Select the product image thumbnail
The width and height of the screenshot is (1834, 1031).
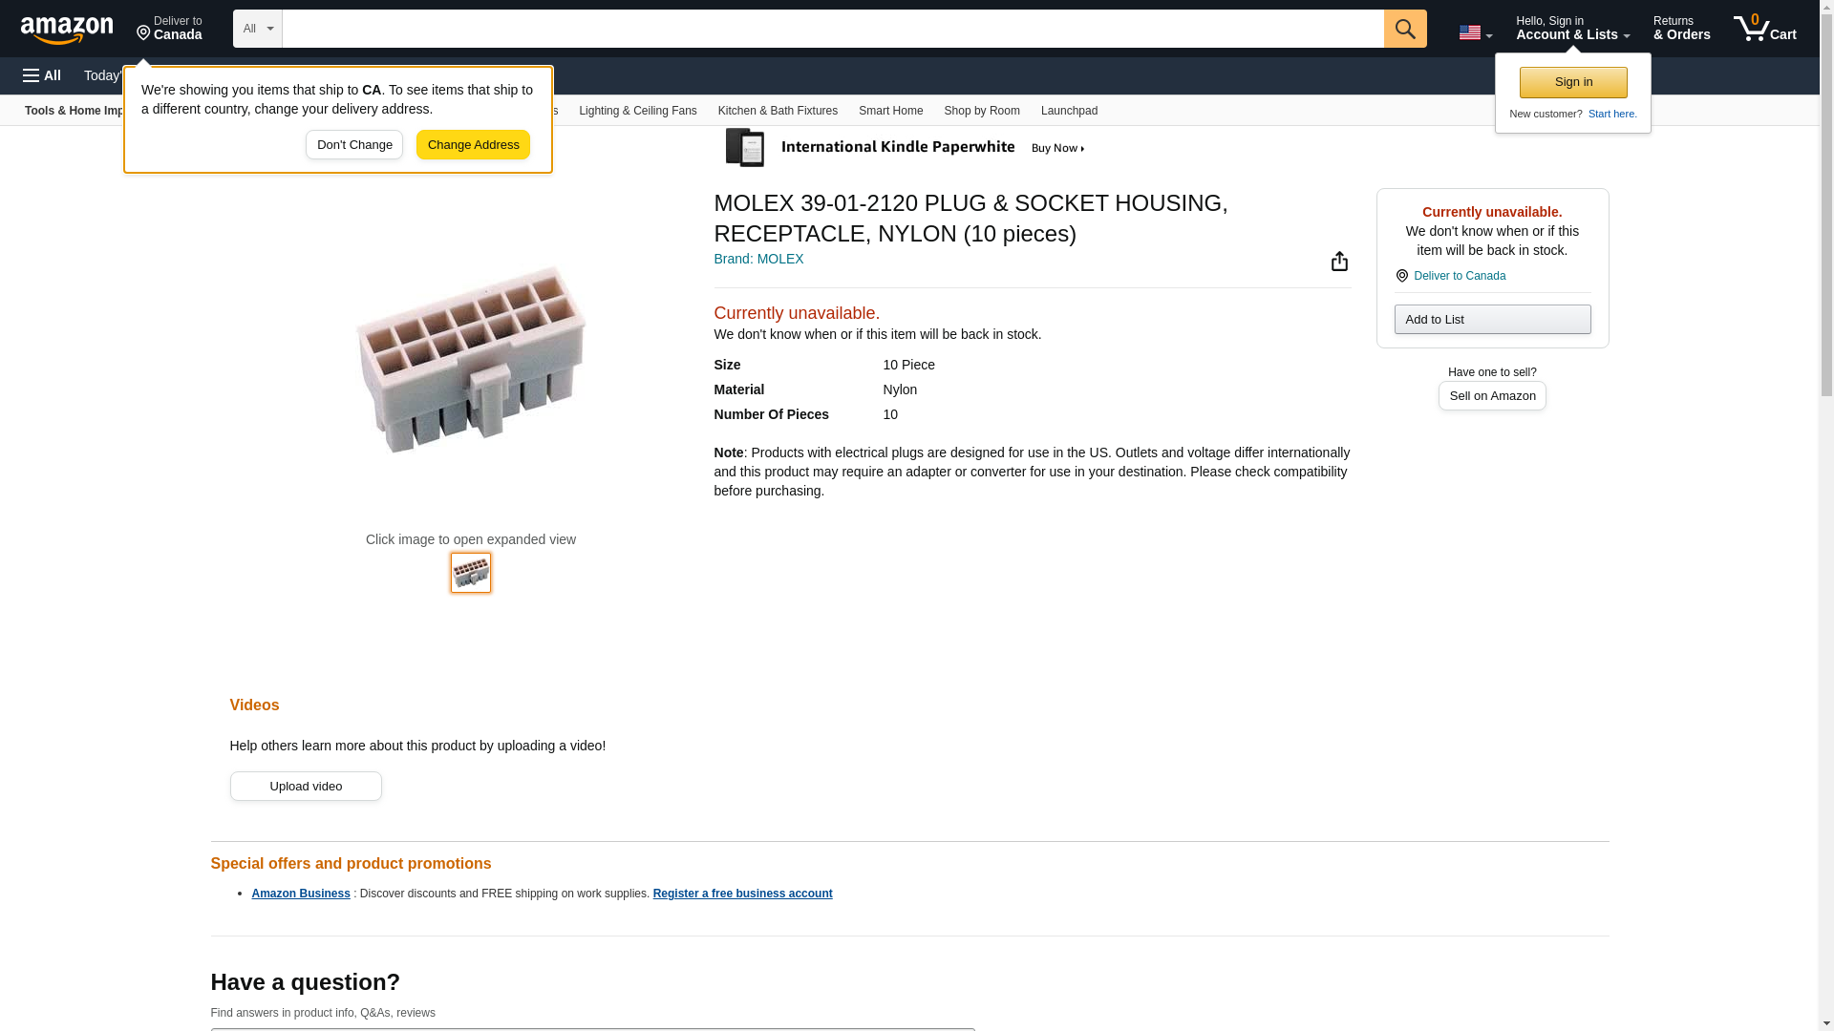point(470,573)
